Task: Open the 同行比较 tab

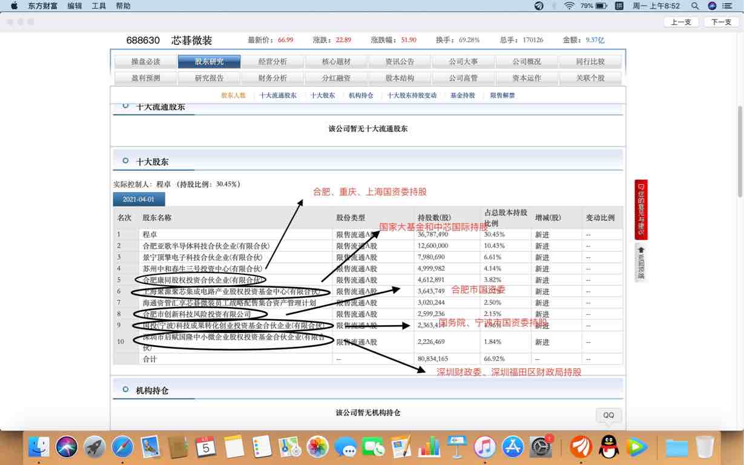Action: tap(590, 62)
